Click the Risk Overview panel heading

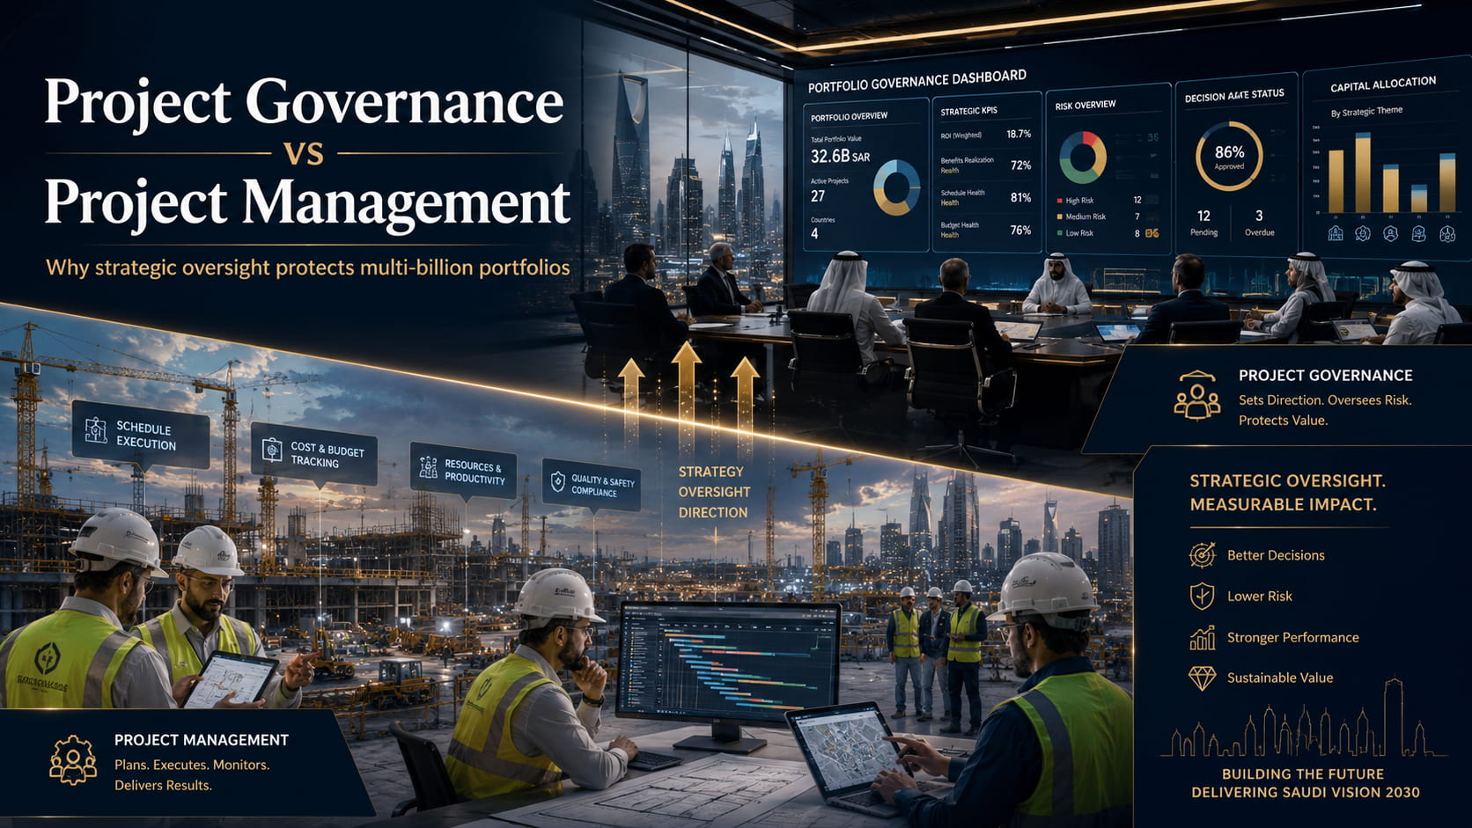coord(1086,105)
